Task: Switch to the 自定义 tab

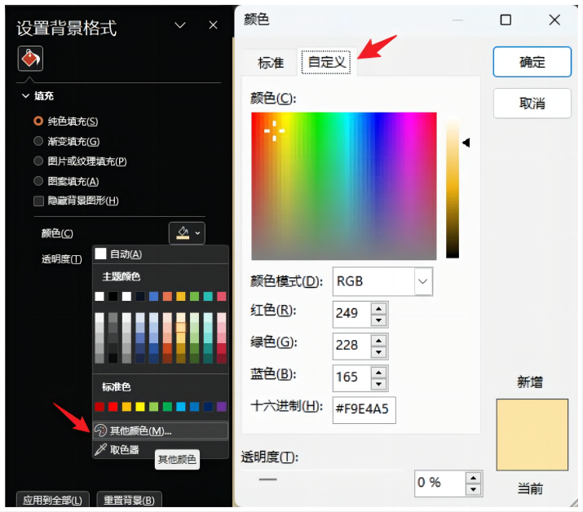Action: click(326, 62)
